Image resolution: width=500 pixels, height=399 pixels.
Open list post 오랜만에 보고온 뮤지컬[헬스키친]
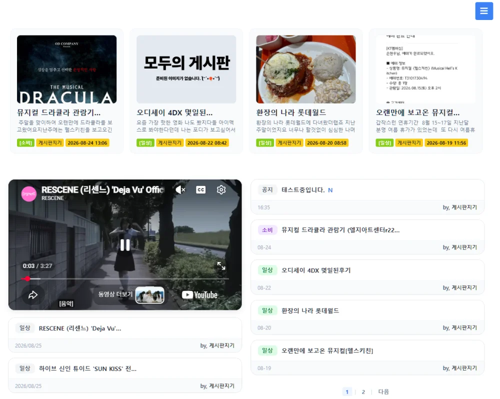(327, 351)
